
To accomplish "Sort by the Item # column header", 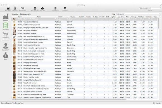I will [x=20, y=17].
